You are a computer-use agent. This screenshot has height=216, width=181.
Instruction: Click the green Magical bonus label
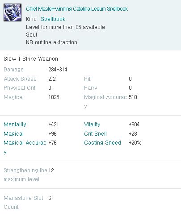(x=14, y=134)
